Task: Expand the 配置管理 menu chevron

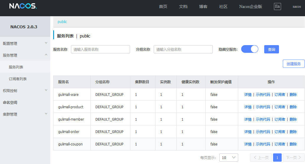Action: tap(46, 43)
